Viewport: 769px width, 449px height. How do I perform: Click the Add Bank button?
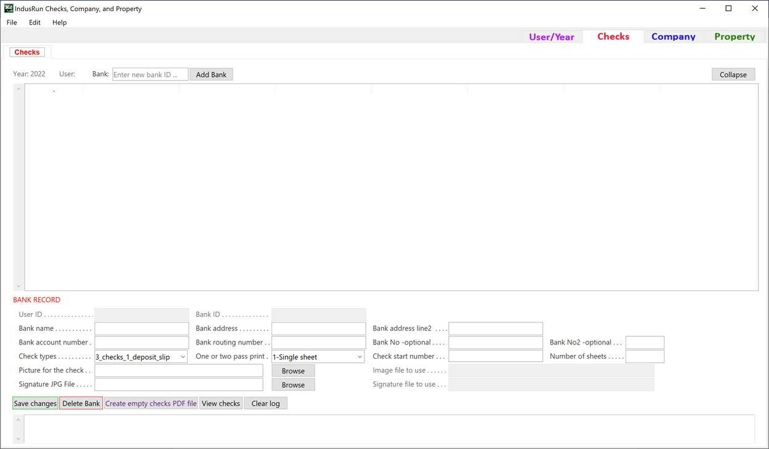pos(211,74)
